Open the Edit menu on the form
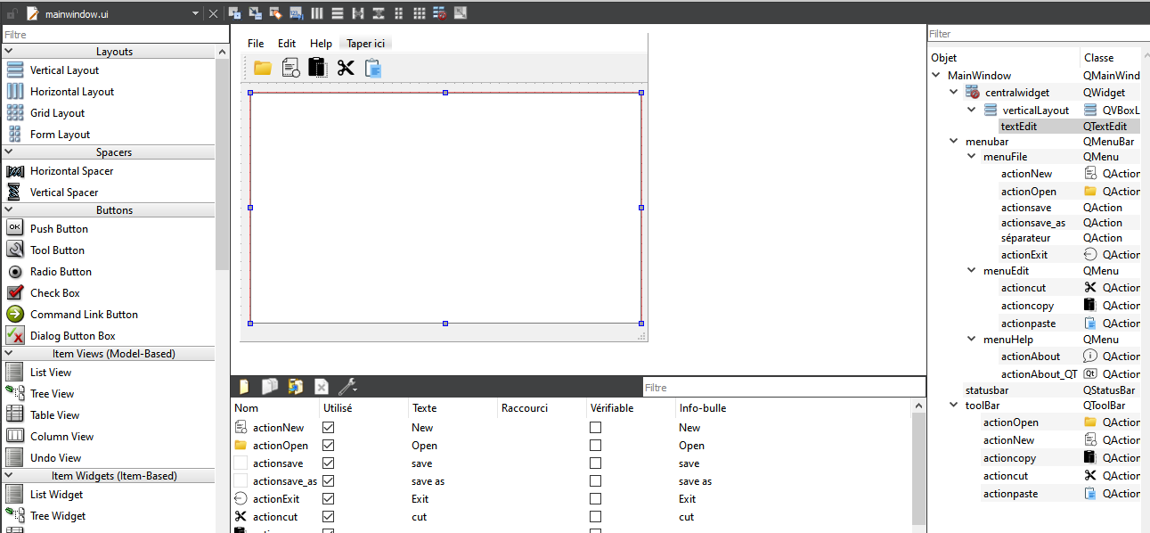 coord(287,43)
